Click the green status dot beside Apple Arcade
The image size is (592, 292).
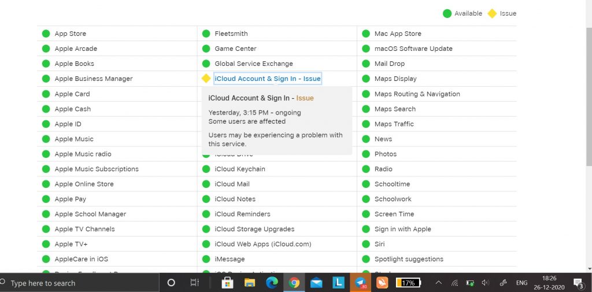pyautogui.click(x=46, y=49)
